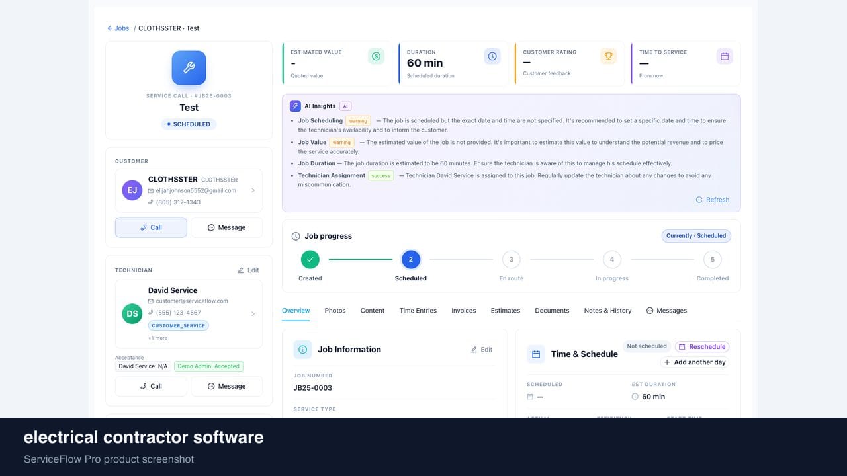Screen dimensions: 847x476
Task: Click the green Created checkmark step
Action: coord(310,260)
